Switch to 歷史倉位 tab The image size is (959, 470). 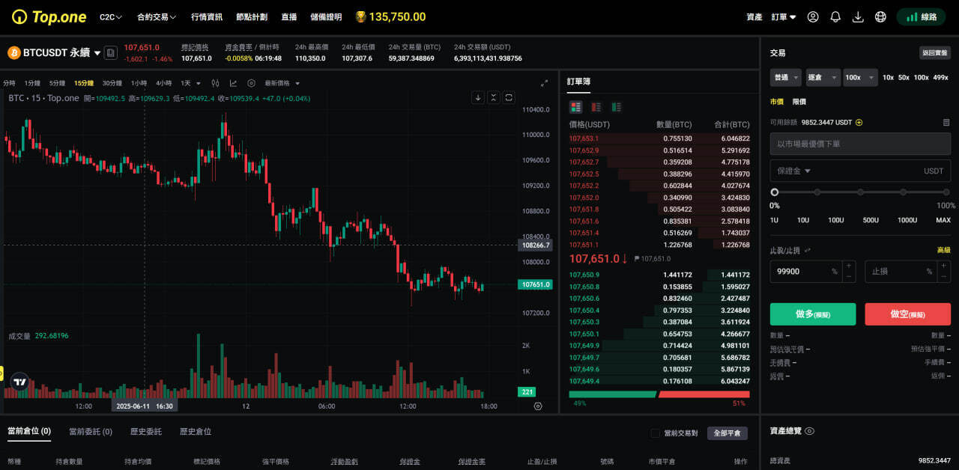click(195, 431)
